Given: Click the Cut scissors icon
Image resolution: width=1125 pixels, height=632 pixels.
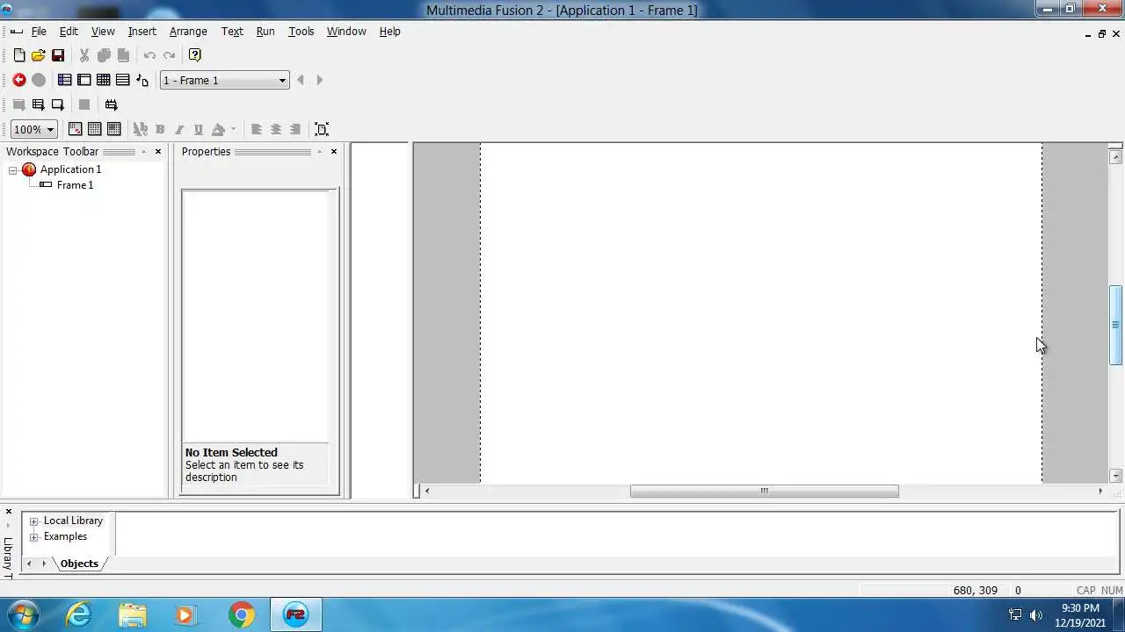Looking at the screenshot, I should (x=84, y=55).
